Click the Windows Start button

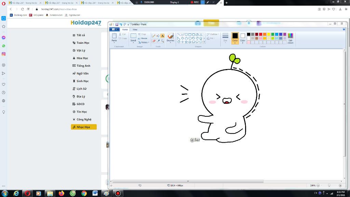pos(5,193)
